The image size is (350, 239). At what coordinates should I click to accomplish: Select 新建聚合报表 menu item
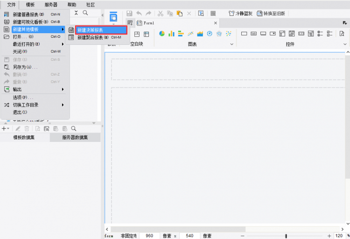98,37
